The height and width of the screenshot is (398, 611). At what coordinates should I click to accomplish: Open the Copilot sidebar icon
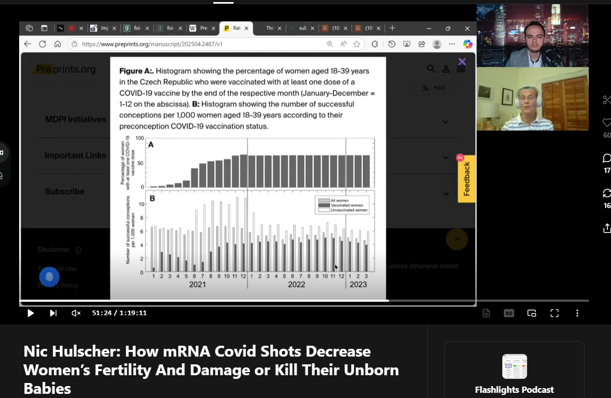click(x=468, y=44)
